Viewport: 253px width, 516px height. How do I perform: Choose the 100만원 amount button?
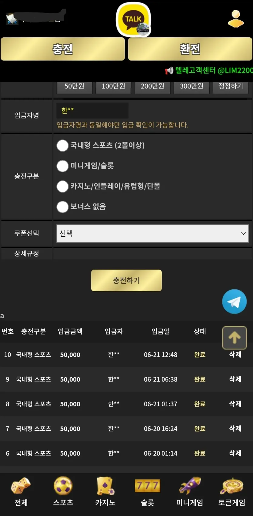pos(113,87)
